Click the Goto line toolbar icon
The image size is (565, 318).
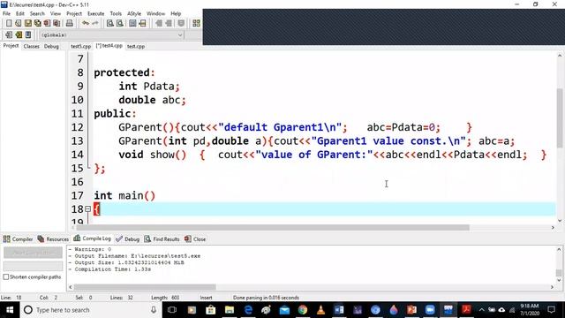pyautogui.click(x=142, y=24)
